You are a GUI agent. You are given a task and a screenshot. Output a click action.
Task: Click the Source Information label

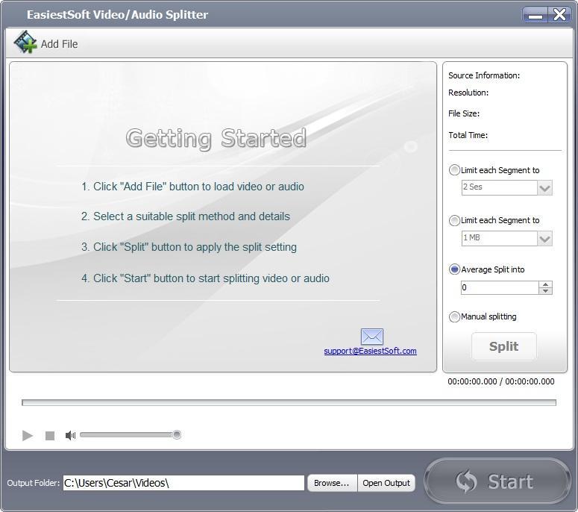tap(484, 75)
